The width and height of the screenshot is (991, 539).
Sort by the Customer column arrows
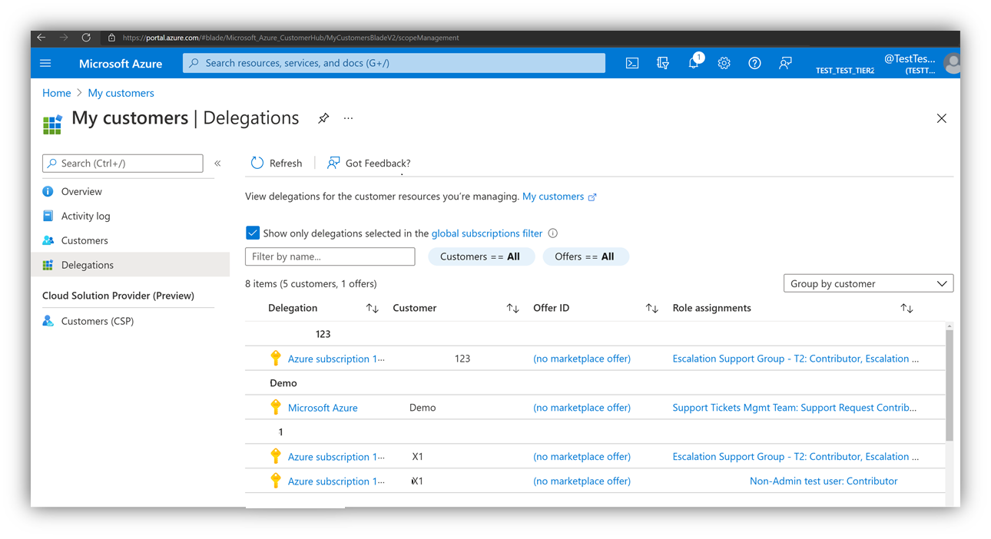tap(513, 308)
